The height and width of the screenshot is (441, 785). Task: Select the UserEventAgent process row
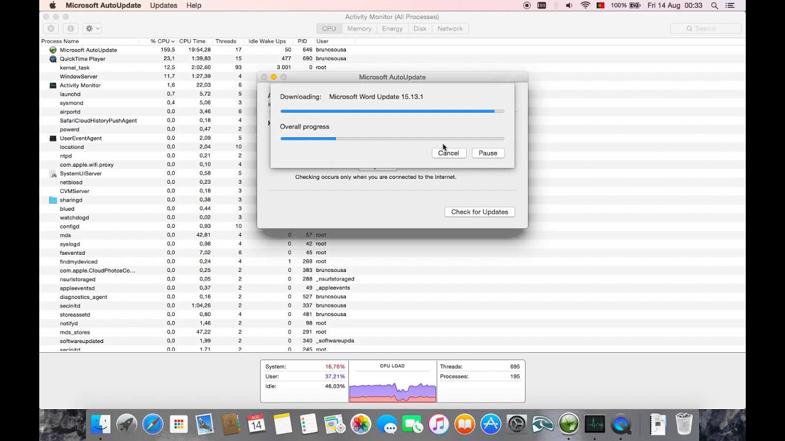pos(148,138)
